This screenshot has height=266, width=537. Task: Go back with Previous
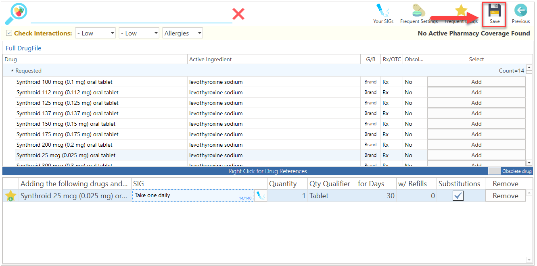point(521,14)
